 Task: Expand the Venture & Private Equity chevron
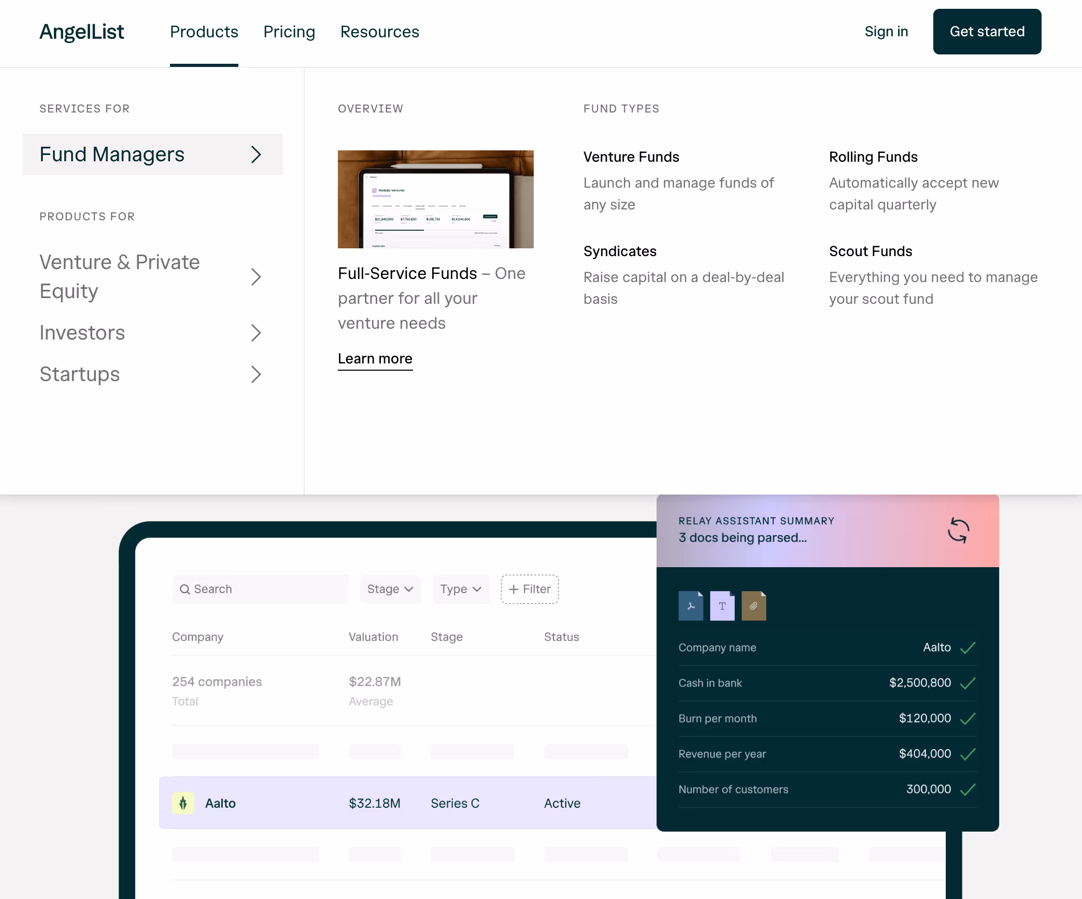point(256,277)
